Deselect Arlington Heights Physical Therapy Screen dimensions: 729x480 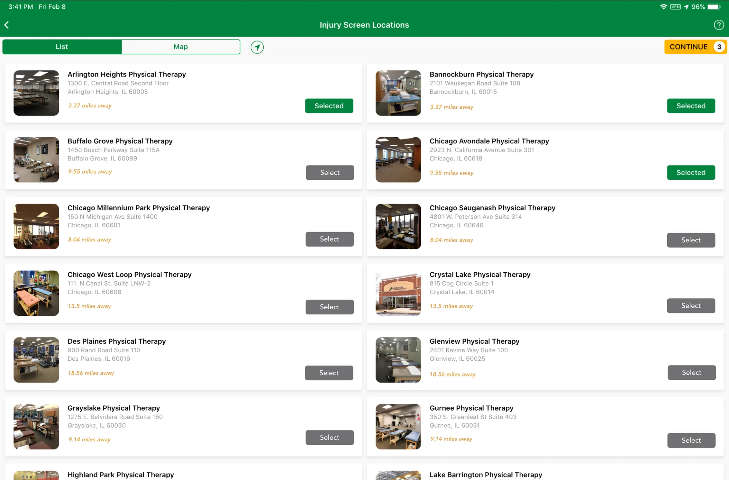[x=329, y=105]
